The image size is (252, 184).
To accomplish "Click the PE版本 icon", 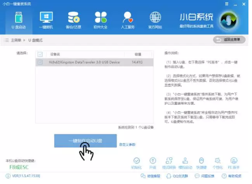I will (234, 161).
